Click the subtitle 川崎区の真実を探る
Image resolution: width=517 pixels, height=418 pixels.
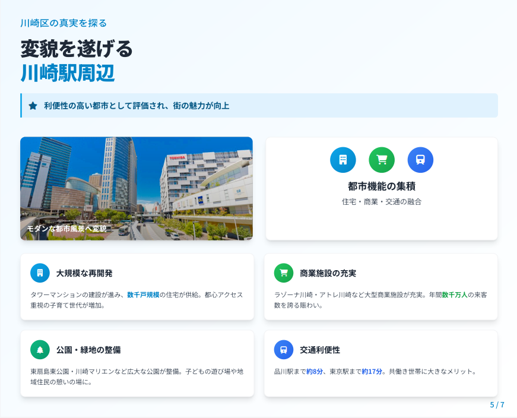64,23
